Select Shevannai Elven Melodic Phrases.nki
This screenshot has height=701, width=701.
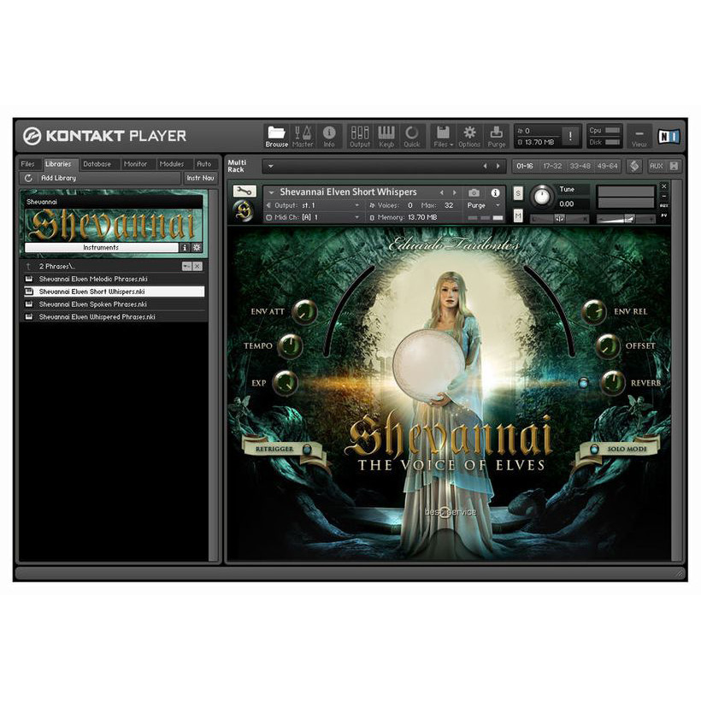pyautogui.click(x=115, y=279)
